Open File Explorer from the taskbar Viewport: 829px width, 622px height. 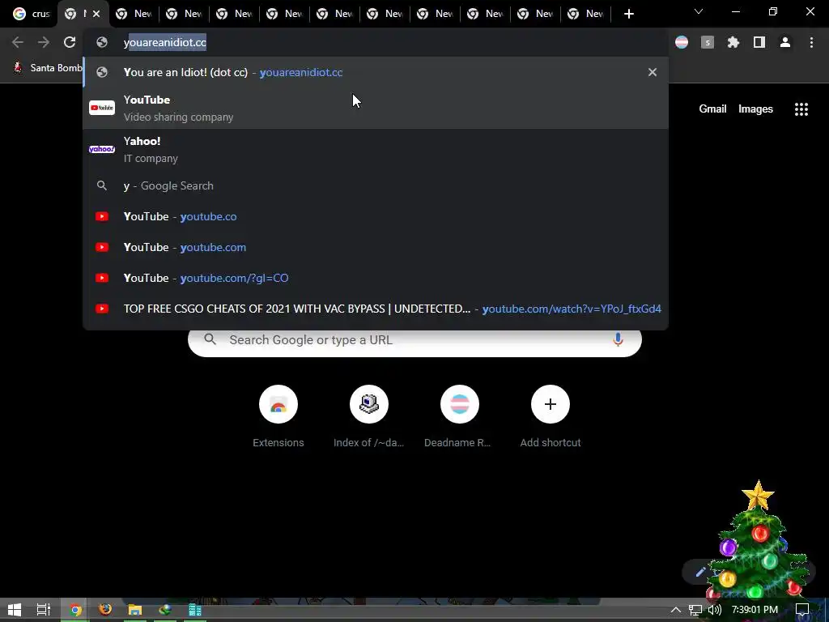(135, 610)
